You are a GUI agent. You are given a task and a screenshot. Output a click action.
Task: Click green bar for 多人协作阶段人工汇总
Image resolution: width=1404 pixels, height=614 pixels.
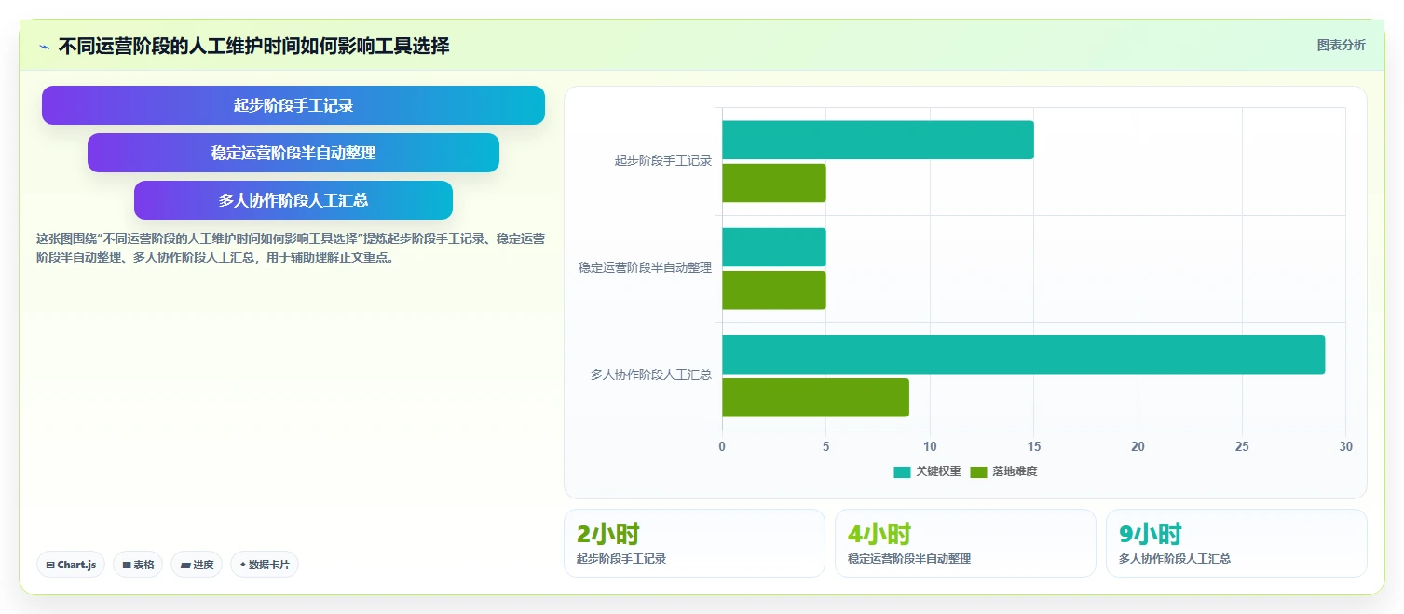(x=815, y=398)
